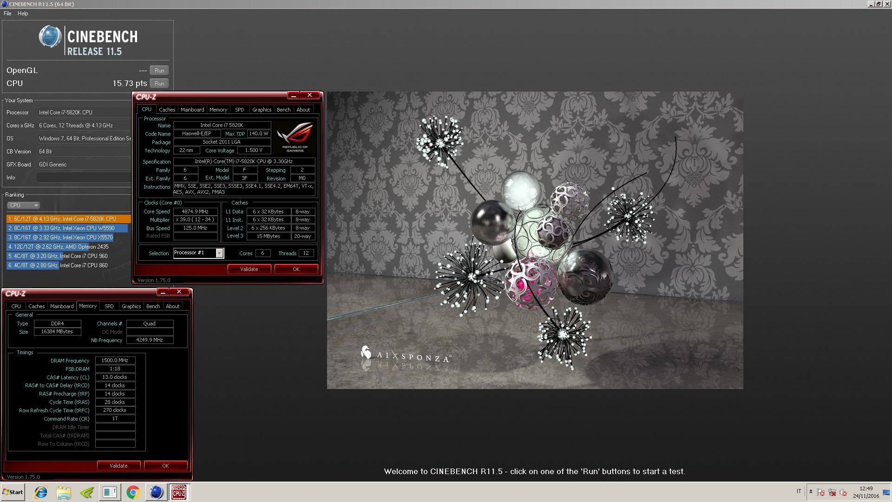Minimize the lower CPU-Z memory window
Screen dimensions: 892x502
[163, 292]
